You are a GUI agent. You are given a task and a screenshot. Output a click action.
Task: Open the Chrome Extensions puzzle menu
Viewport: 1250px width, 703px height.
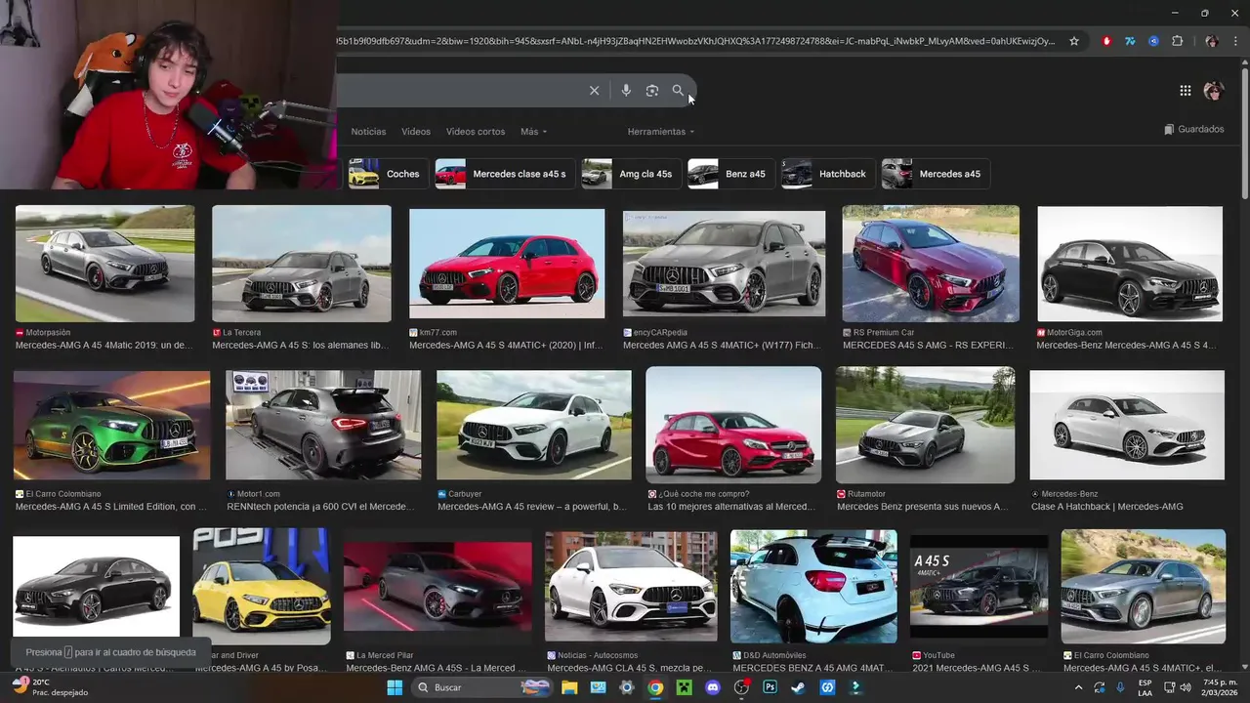1177,41
